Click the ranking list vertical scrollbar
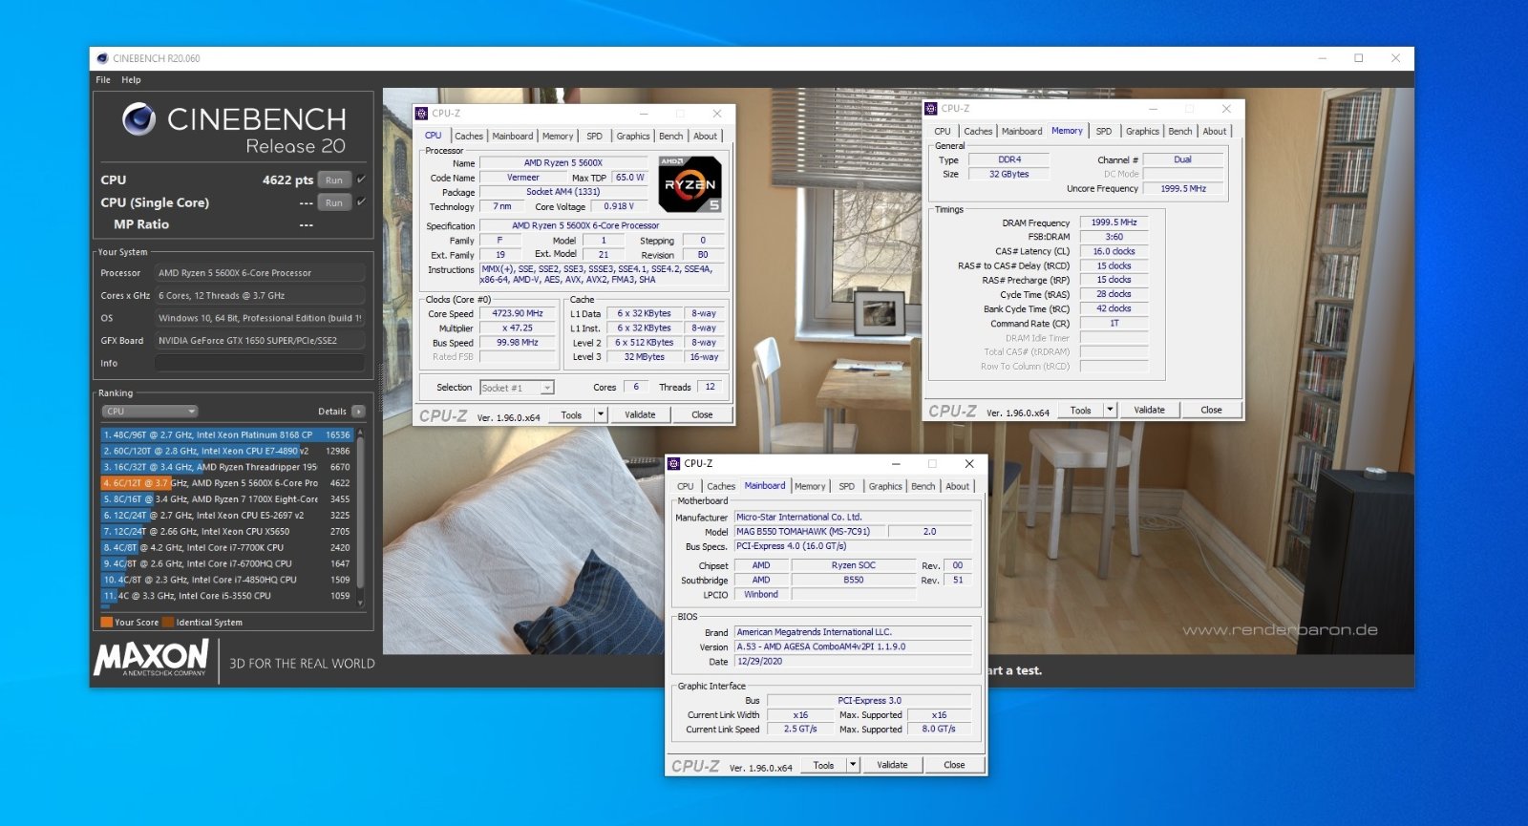The height and width of the screenshot is (826, 1528). 360,517
